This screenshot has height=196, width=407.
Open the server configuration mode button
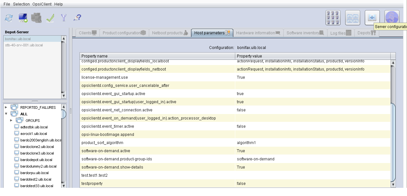[x=372, y=18]
